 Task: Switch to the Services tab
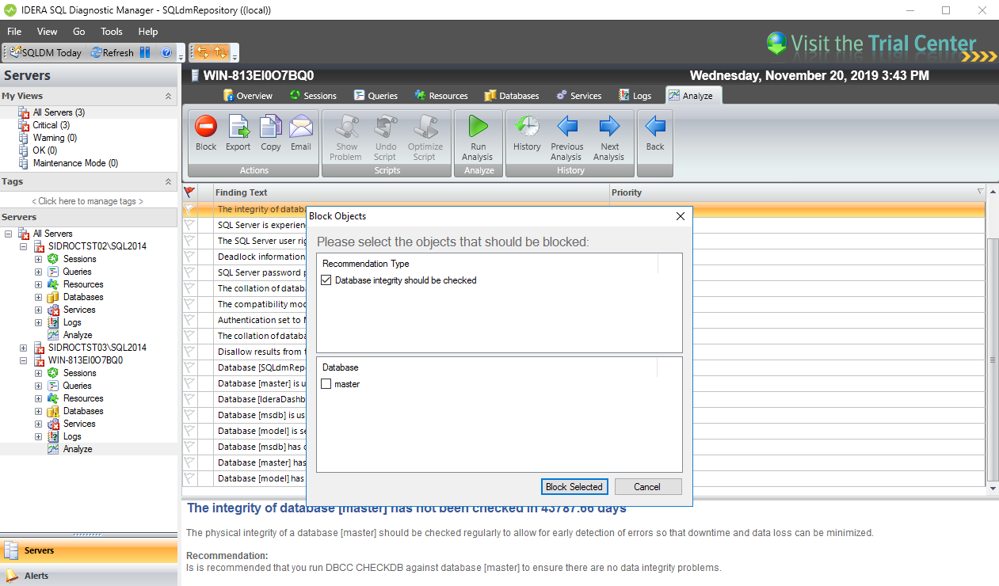pos(579,96)
